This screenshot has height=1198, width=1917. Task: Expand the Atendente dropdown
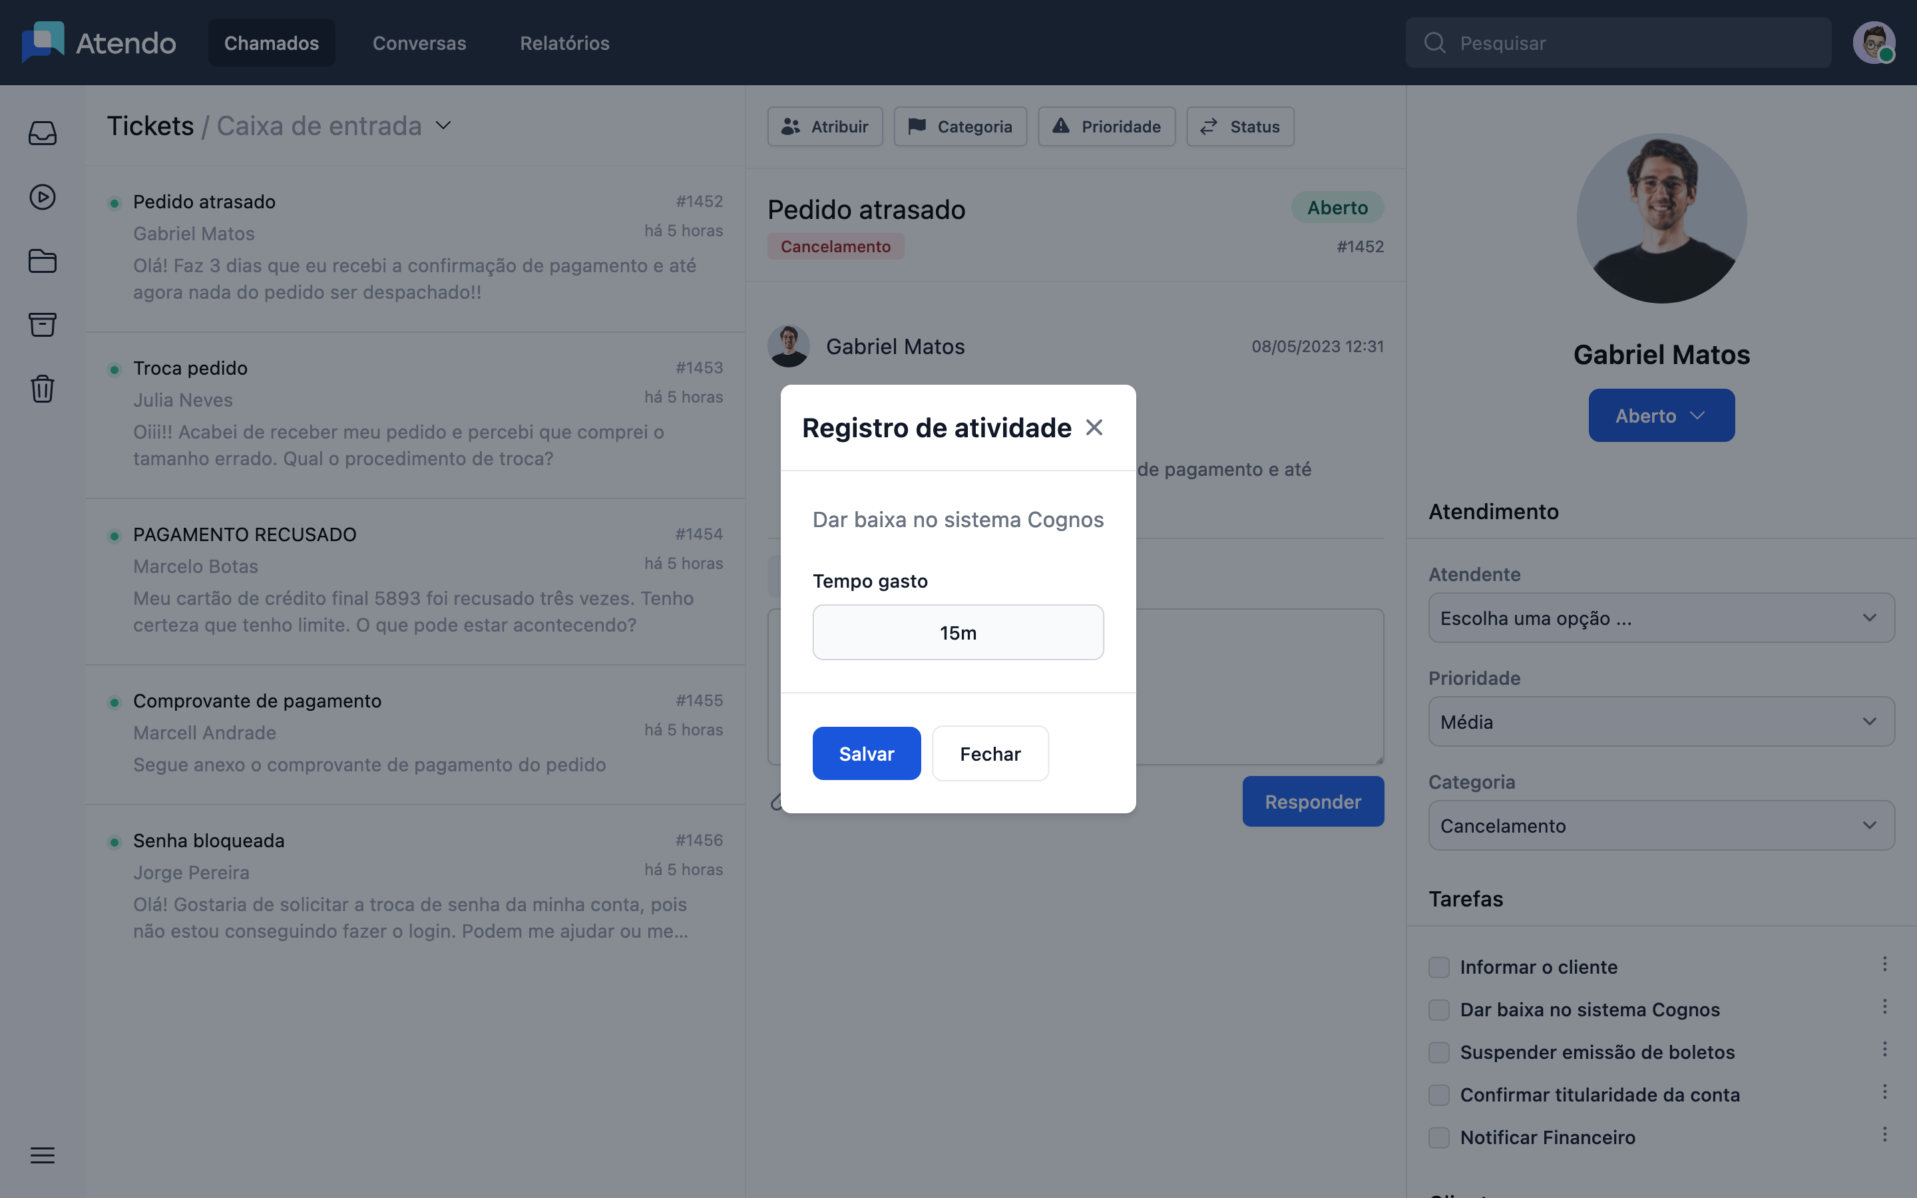pos(1661,617)
